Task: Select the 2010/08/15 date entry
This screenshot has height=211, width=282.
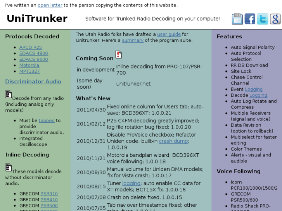Action: pyautogui.click(x=91, y=186)
